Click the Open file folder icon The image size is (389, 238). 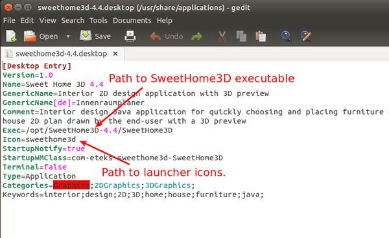30,36
